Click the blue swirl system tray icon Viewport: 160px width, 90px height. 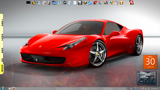140,89
